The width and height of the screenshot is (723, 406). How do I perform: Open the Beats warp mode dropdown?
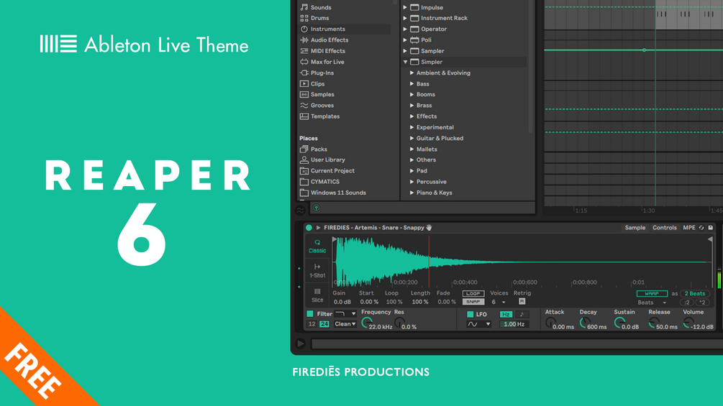coord(652,303)
